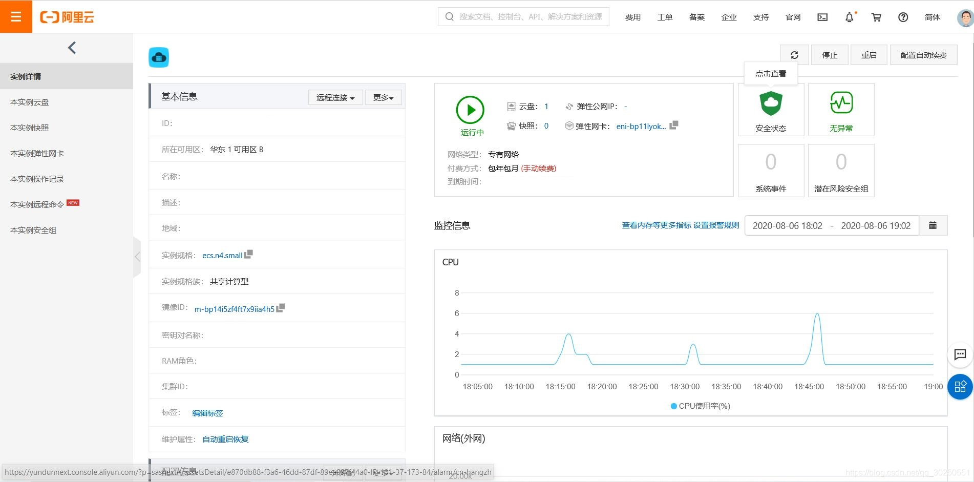Open the 支持 top menu
Screen dimensions: 974x482
tap(761, 17)
